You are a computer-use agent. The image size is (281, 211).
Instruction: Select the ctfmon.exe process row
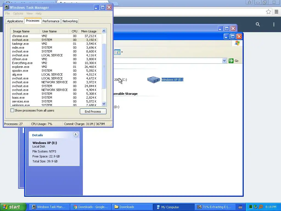tap(55, 59)
